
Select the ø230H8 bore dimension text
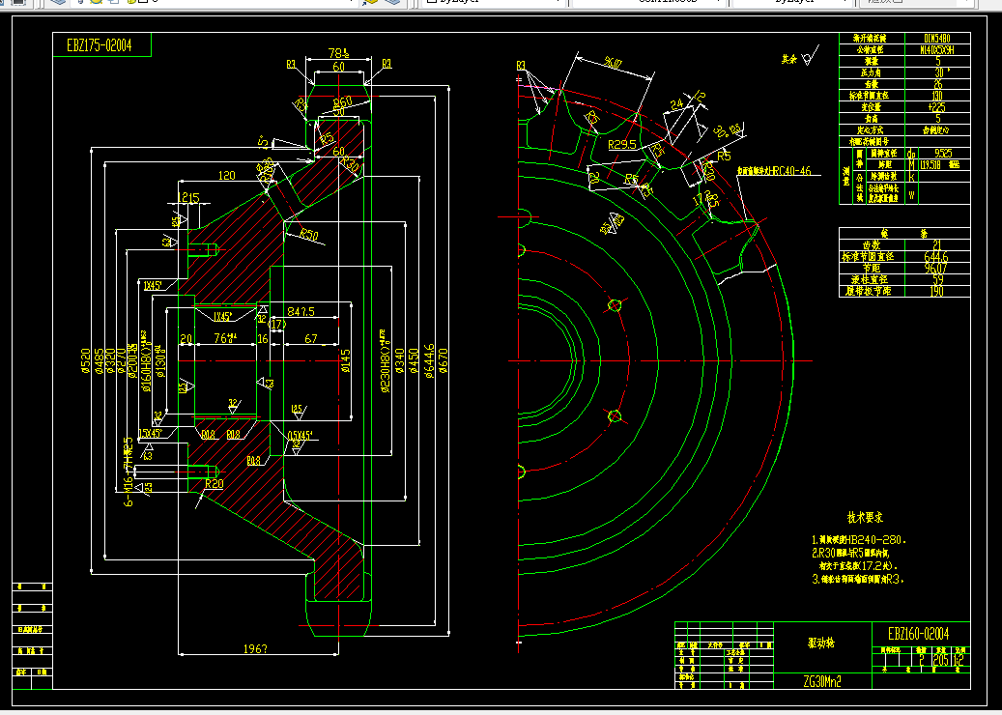click(x=385, y=361)
